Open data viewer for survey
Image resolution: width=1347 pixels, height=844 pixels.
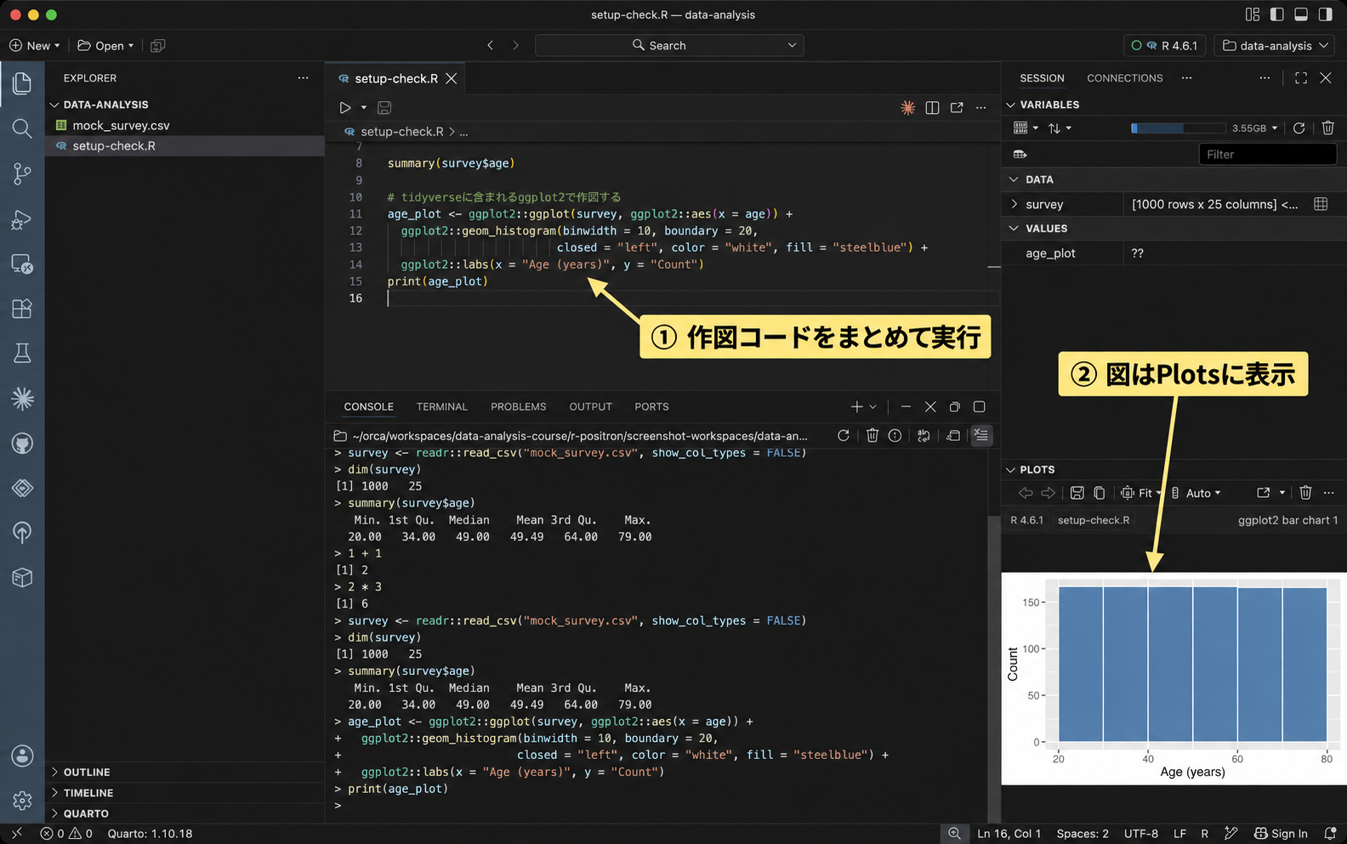click(x=1321, y=204)
